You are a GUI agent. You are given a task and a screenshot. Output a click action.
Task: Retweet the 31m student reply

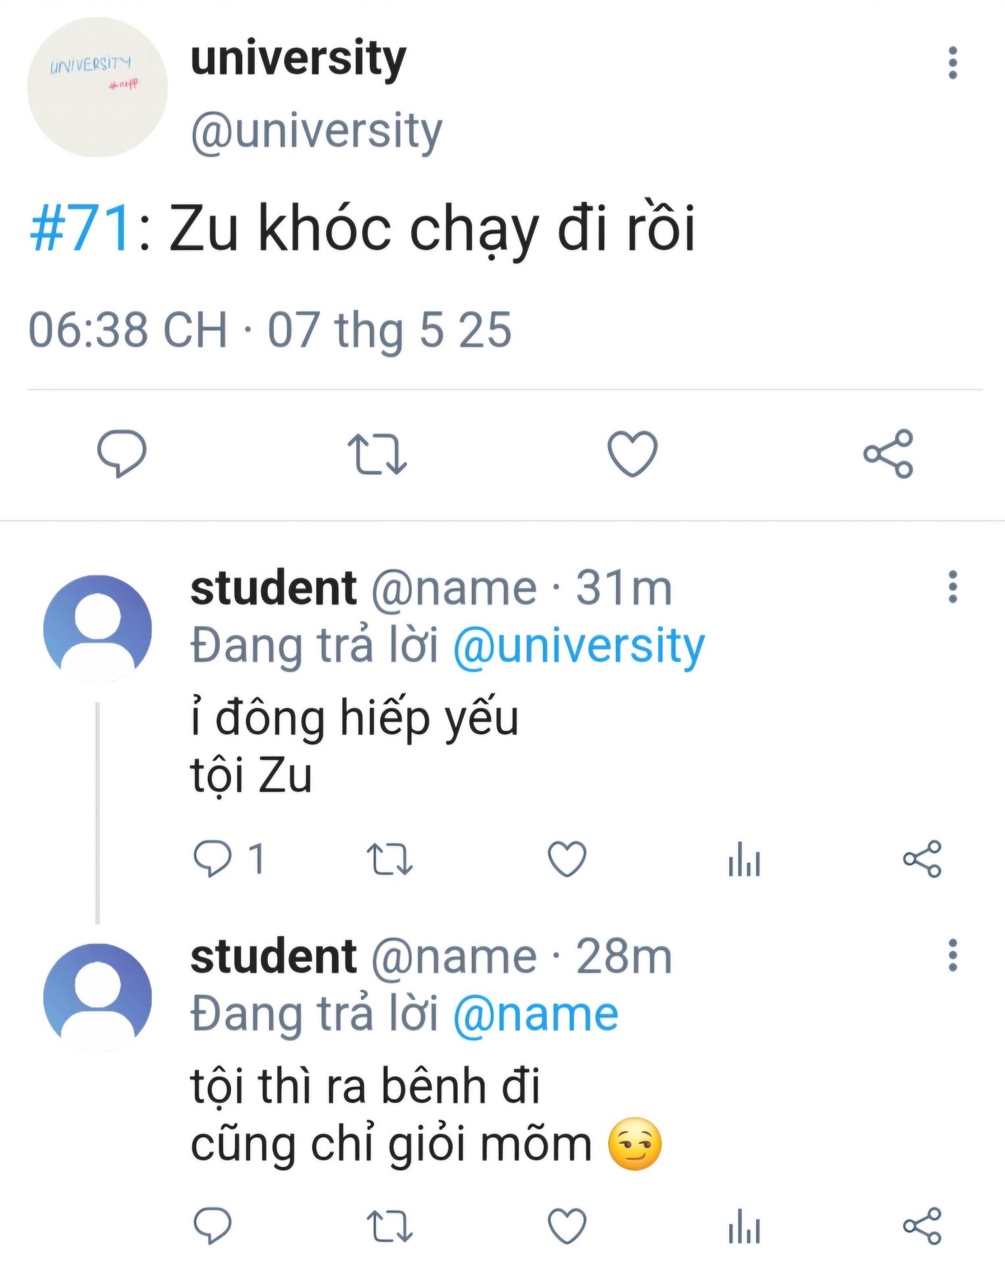[x=390, y=858]
